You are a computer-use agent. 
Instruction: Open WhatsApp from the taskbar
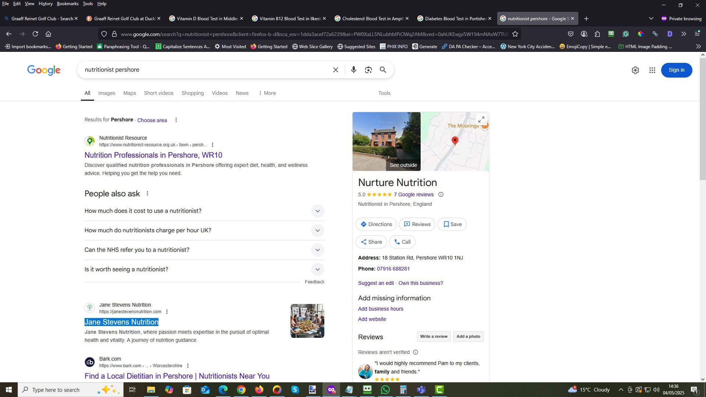[385, 390]
